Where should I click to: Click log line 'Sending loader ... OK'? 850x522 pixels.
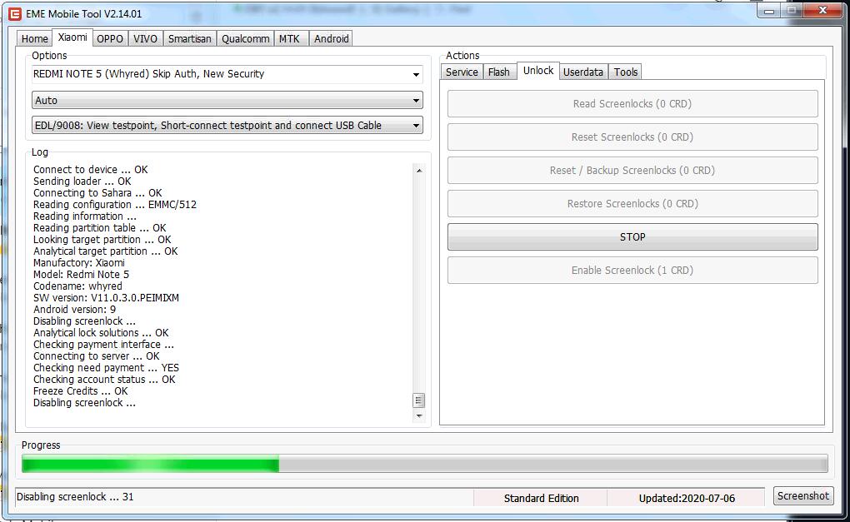click(82, 181)
